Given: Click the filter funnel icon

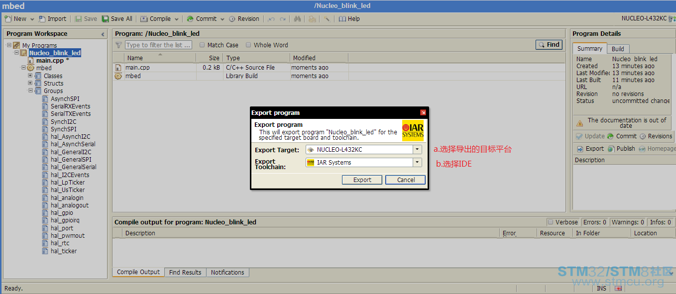Looking at the screenshot, I should (x=118, y=45).
